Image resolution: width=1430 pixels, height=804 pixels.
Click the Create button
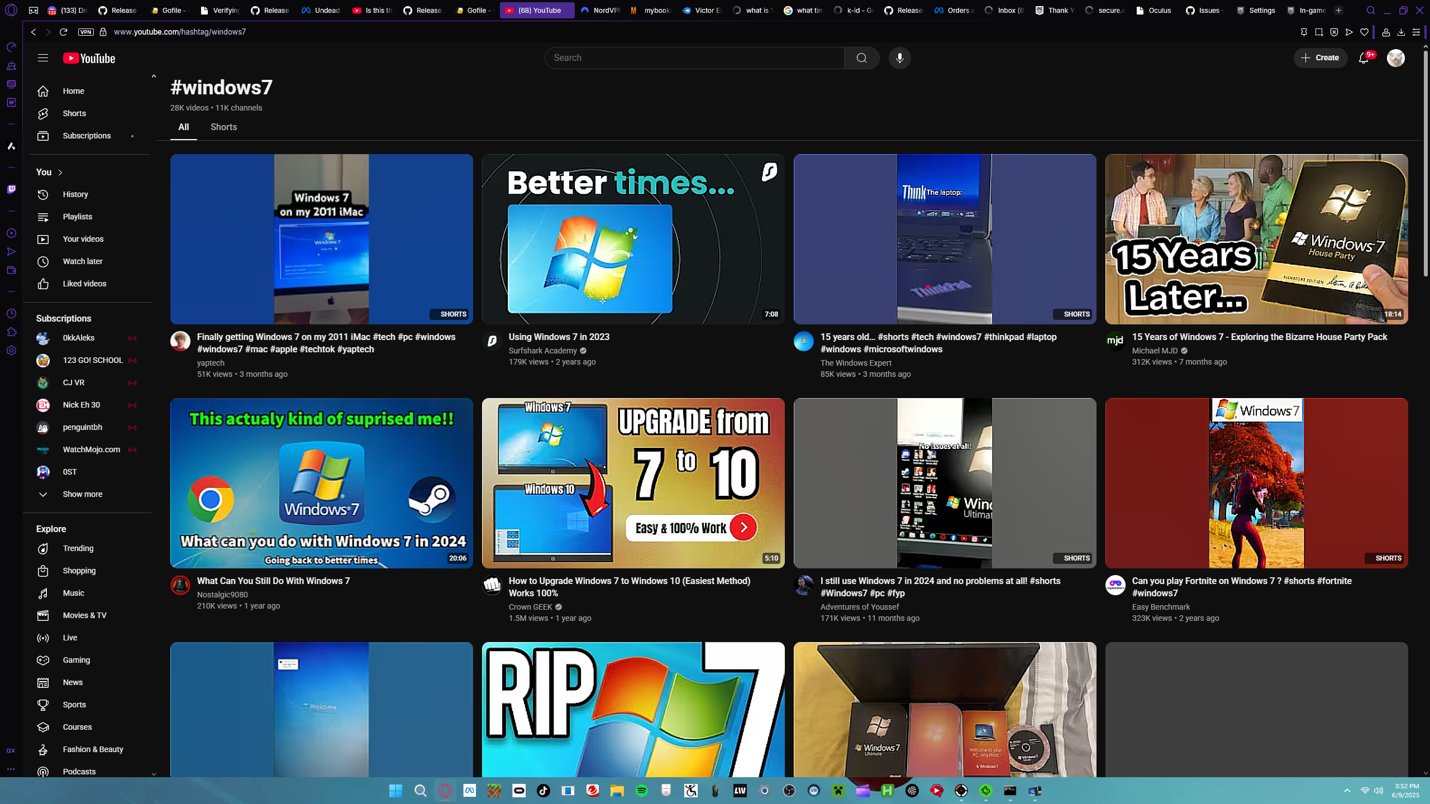[1320, 58]
